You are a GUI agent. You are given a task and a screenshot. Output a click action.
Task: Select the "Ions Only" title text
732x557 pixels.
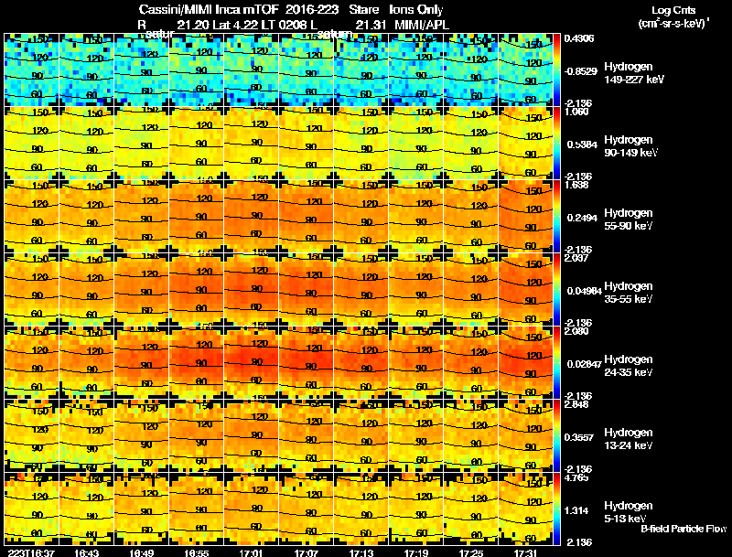(x=416, y=9)
